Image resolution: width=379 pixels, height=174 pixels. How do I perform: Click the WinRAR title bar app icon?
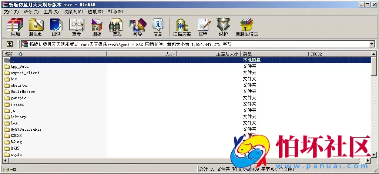pos(5,4)
